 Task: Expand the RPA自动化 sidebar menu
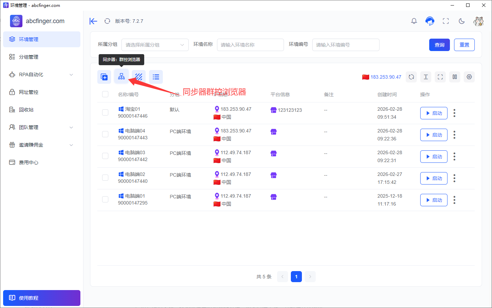click(x=42, y=74)
